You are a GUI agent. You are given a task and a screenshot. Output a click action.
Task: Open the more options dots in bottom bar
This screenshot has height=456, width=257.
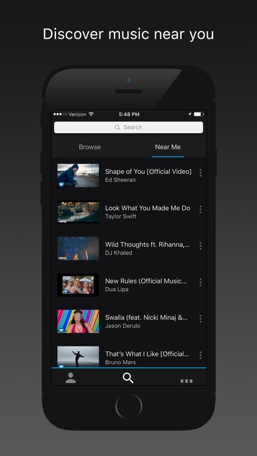coord(186,381)
